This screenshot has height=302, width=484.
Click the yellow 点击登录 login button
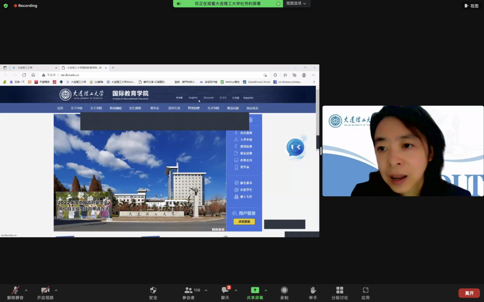pos(244,221)
